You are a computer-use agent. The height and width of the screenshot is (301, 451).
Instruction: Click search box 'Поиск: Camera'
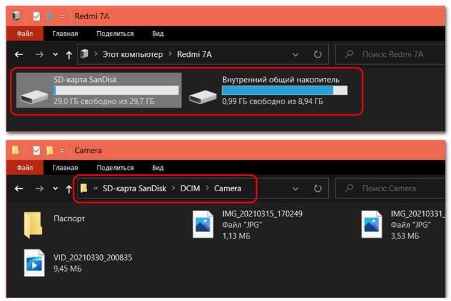tap(390, 188)
